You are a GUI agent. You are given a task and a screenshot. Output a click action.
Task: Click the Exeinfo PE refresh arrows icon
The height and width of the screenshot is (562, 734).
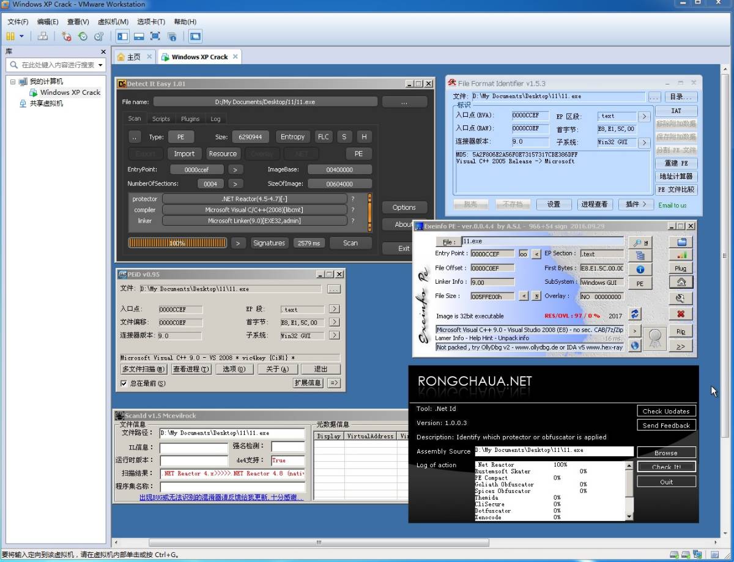635,313
